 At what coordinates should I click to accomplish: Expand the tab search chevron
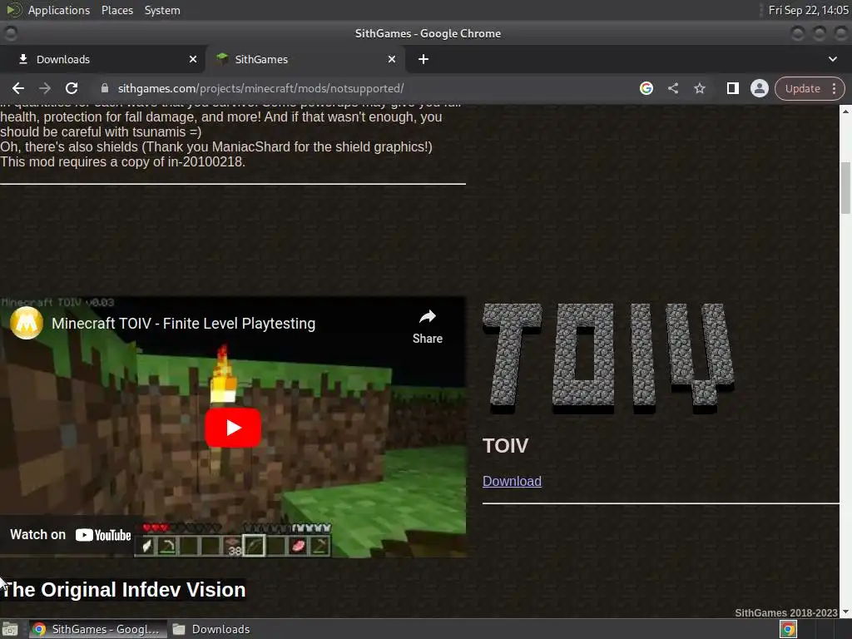pyautogui.click(x=832, y=59)
